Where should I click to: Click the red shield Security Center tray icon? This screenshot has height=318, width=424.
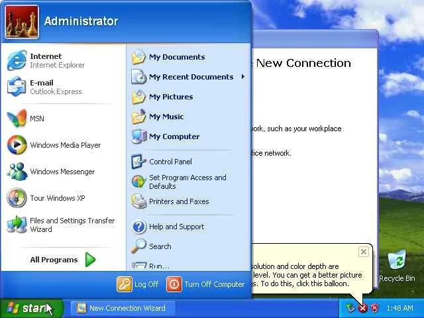[x=374, y=307]
